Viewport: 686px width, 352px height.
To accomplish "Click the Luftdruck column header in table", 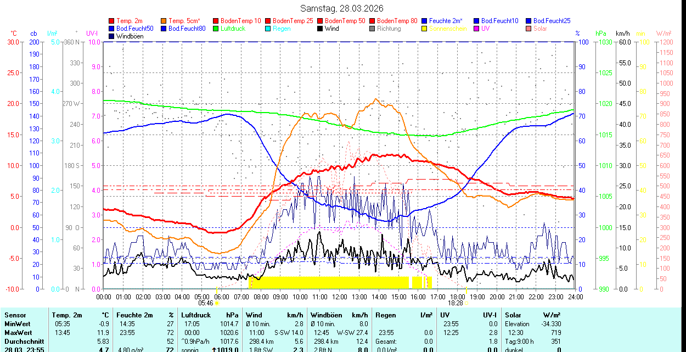I will pyautogui.click(x=196, y=315).
